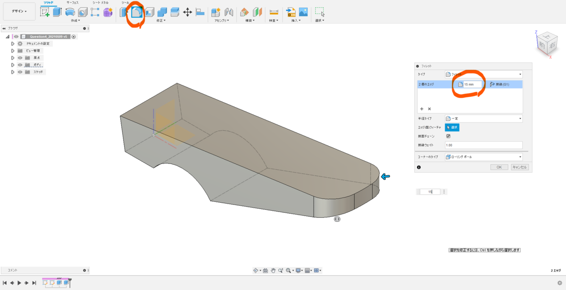Open the デザイン workspace dropdown
Viewport: 566px width, 290px height.
[x=19, y=11]
